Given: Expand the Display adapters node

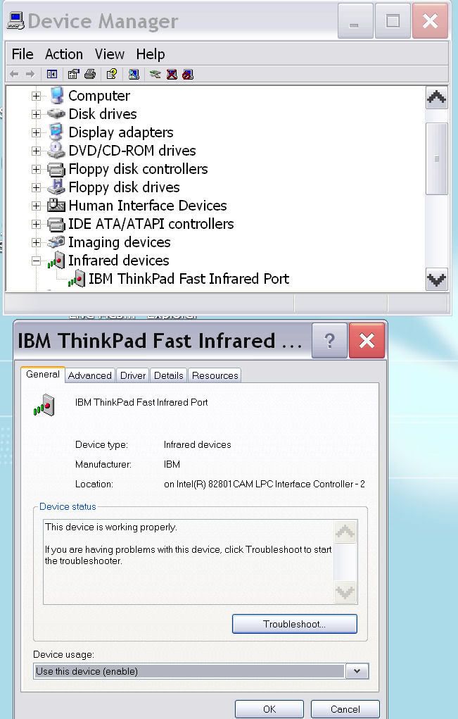Looking at the screenshot, I should pos(37,132).
